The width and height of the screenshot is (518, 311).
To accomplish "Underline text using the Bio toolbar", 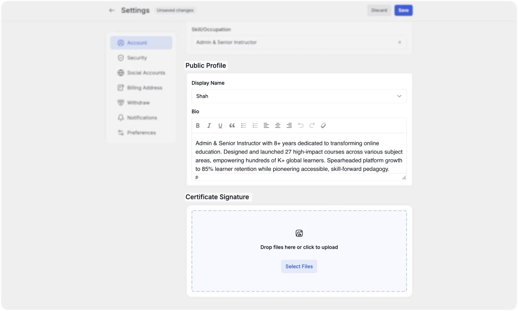I will [x=220, y=126].
